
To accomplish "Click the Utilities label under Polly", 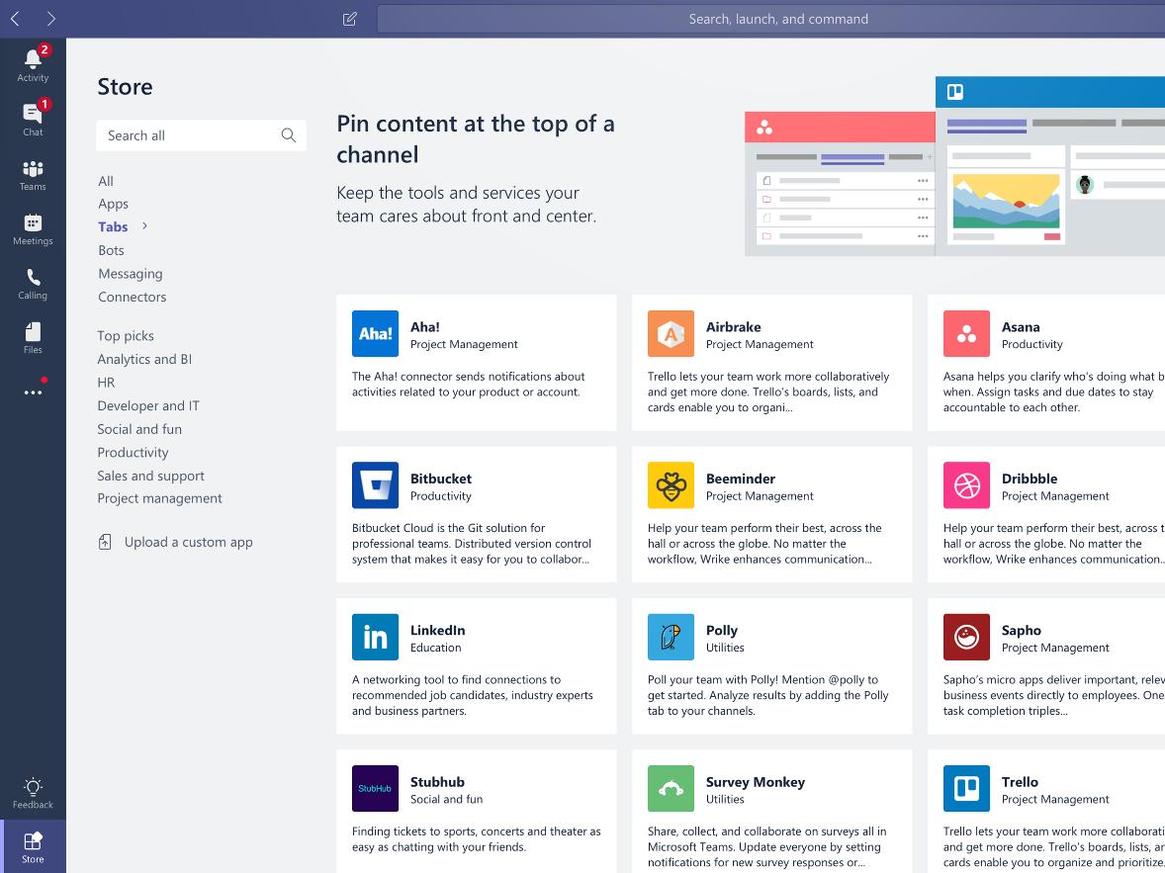I will (724, 648).
